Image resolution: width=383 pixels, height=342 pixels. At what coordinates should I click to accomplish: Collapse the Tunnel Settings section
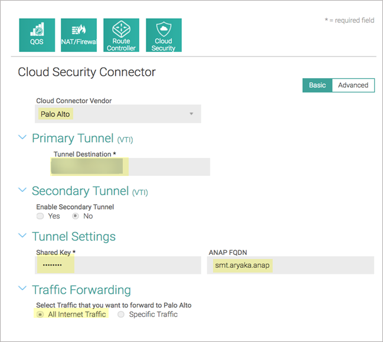(x=22, y=236)
